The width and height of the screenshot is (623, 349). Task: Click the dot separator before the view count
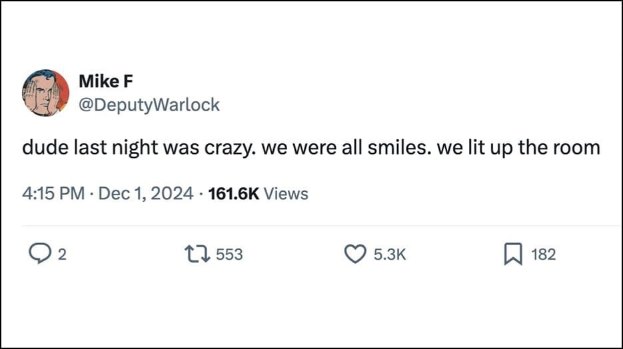(201, 194)
